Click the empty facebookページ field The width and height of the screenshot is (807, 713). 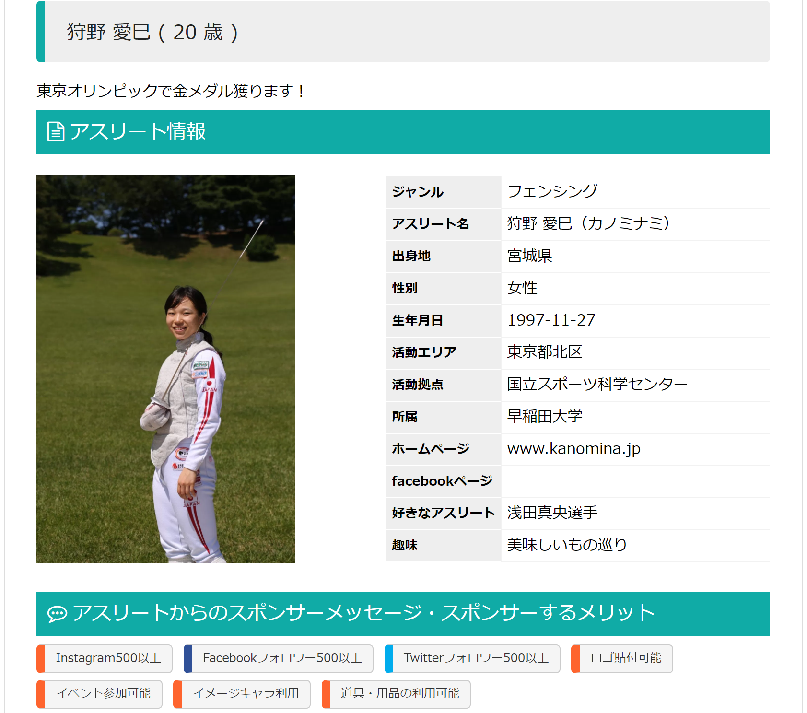[x=635, y=481]
